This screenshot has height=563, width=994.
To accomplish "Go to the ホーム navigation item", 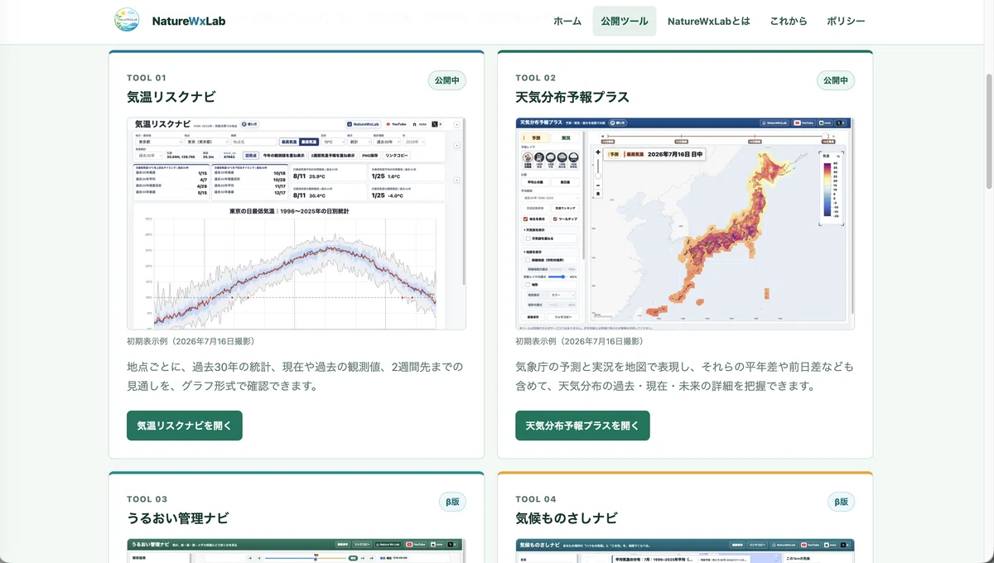I will point(567,22).
